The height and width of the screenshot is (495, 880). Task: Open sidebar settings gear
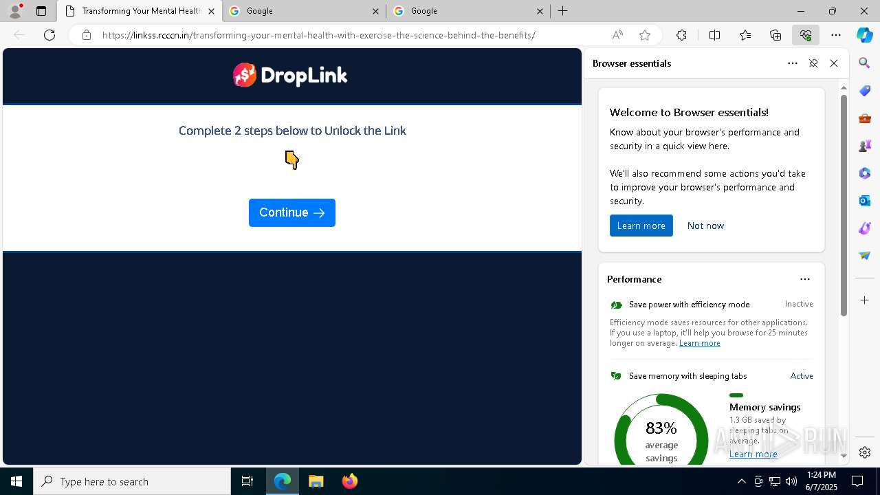coord(865,452)
